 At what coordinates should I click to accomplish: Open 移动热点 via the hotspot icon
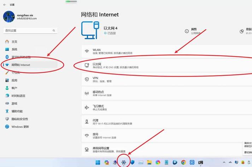[87, 93]
